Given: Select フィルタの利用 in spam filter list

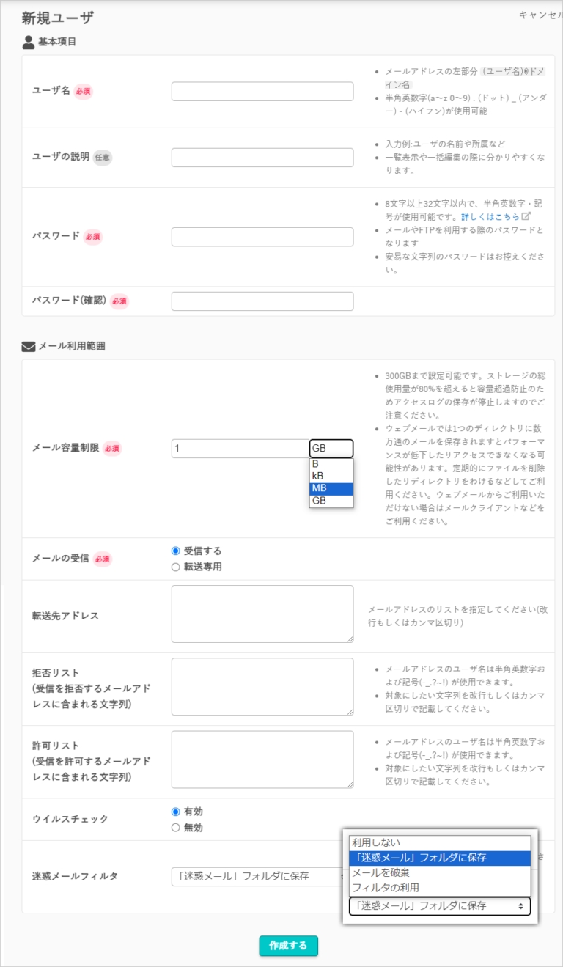Looking at the screenshot, I should pyautogui.click(x=439, y=888).
